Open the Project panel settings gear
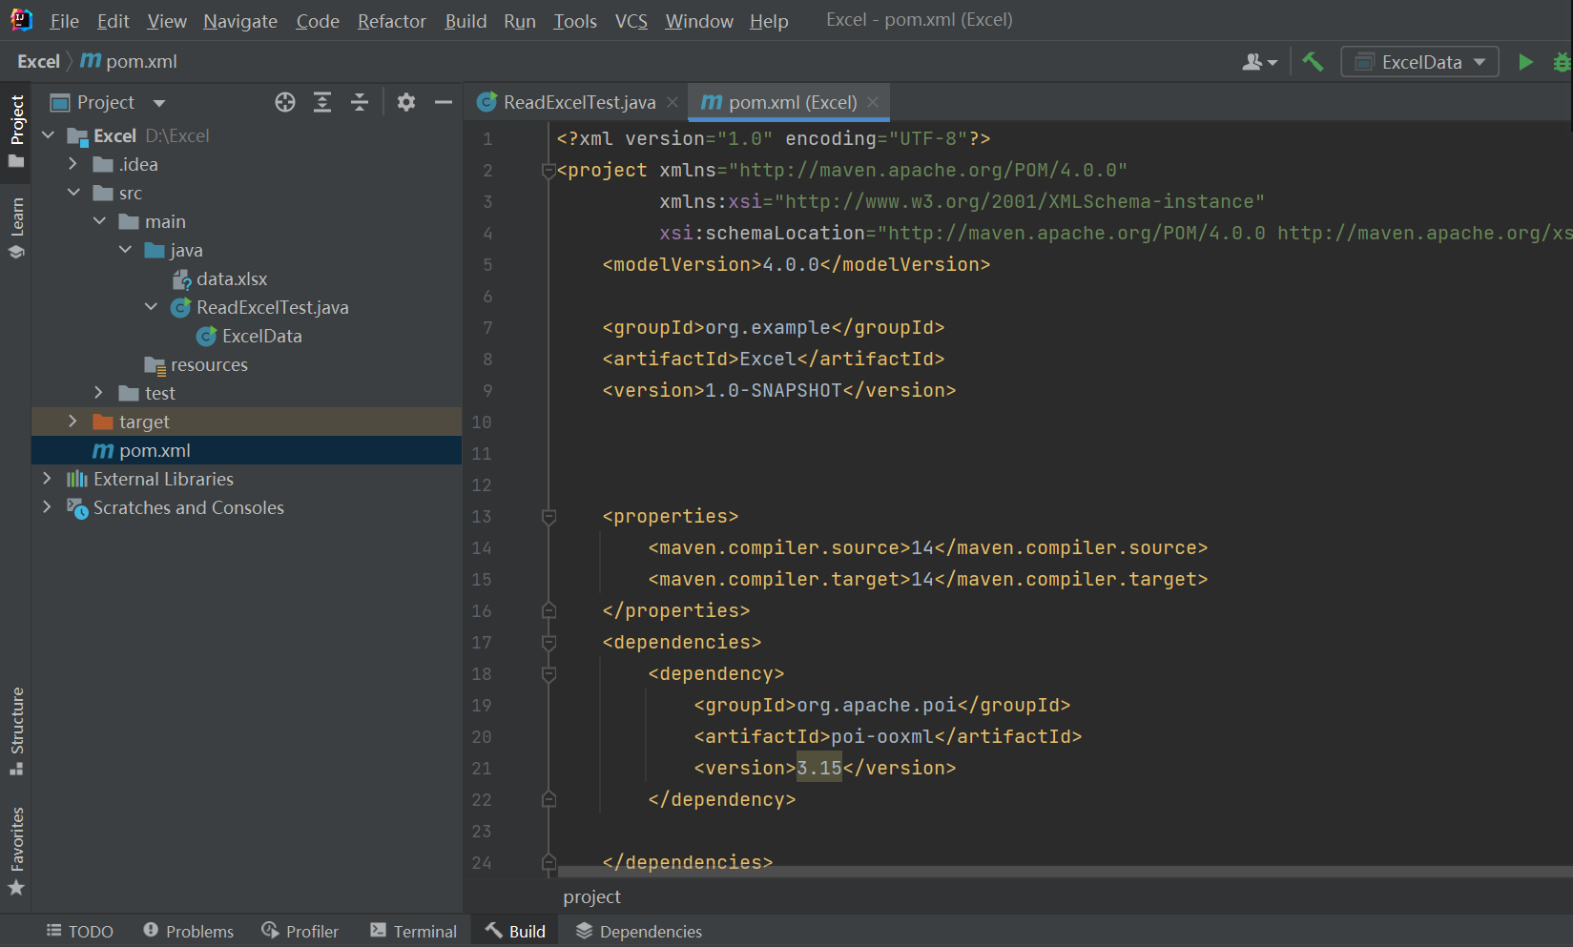This screenshot has height=947, width=1573. tap(406, 102)
